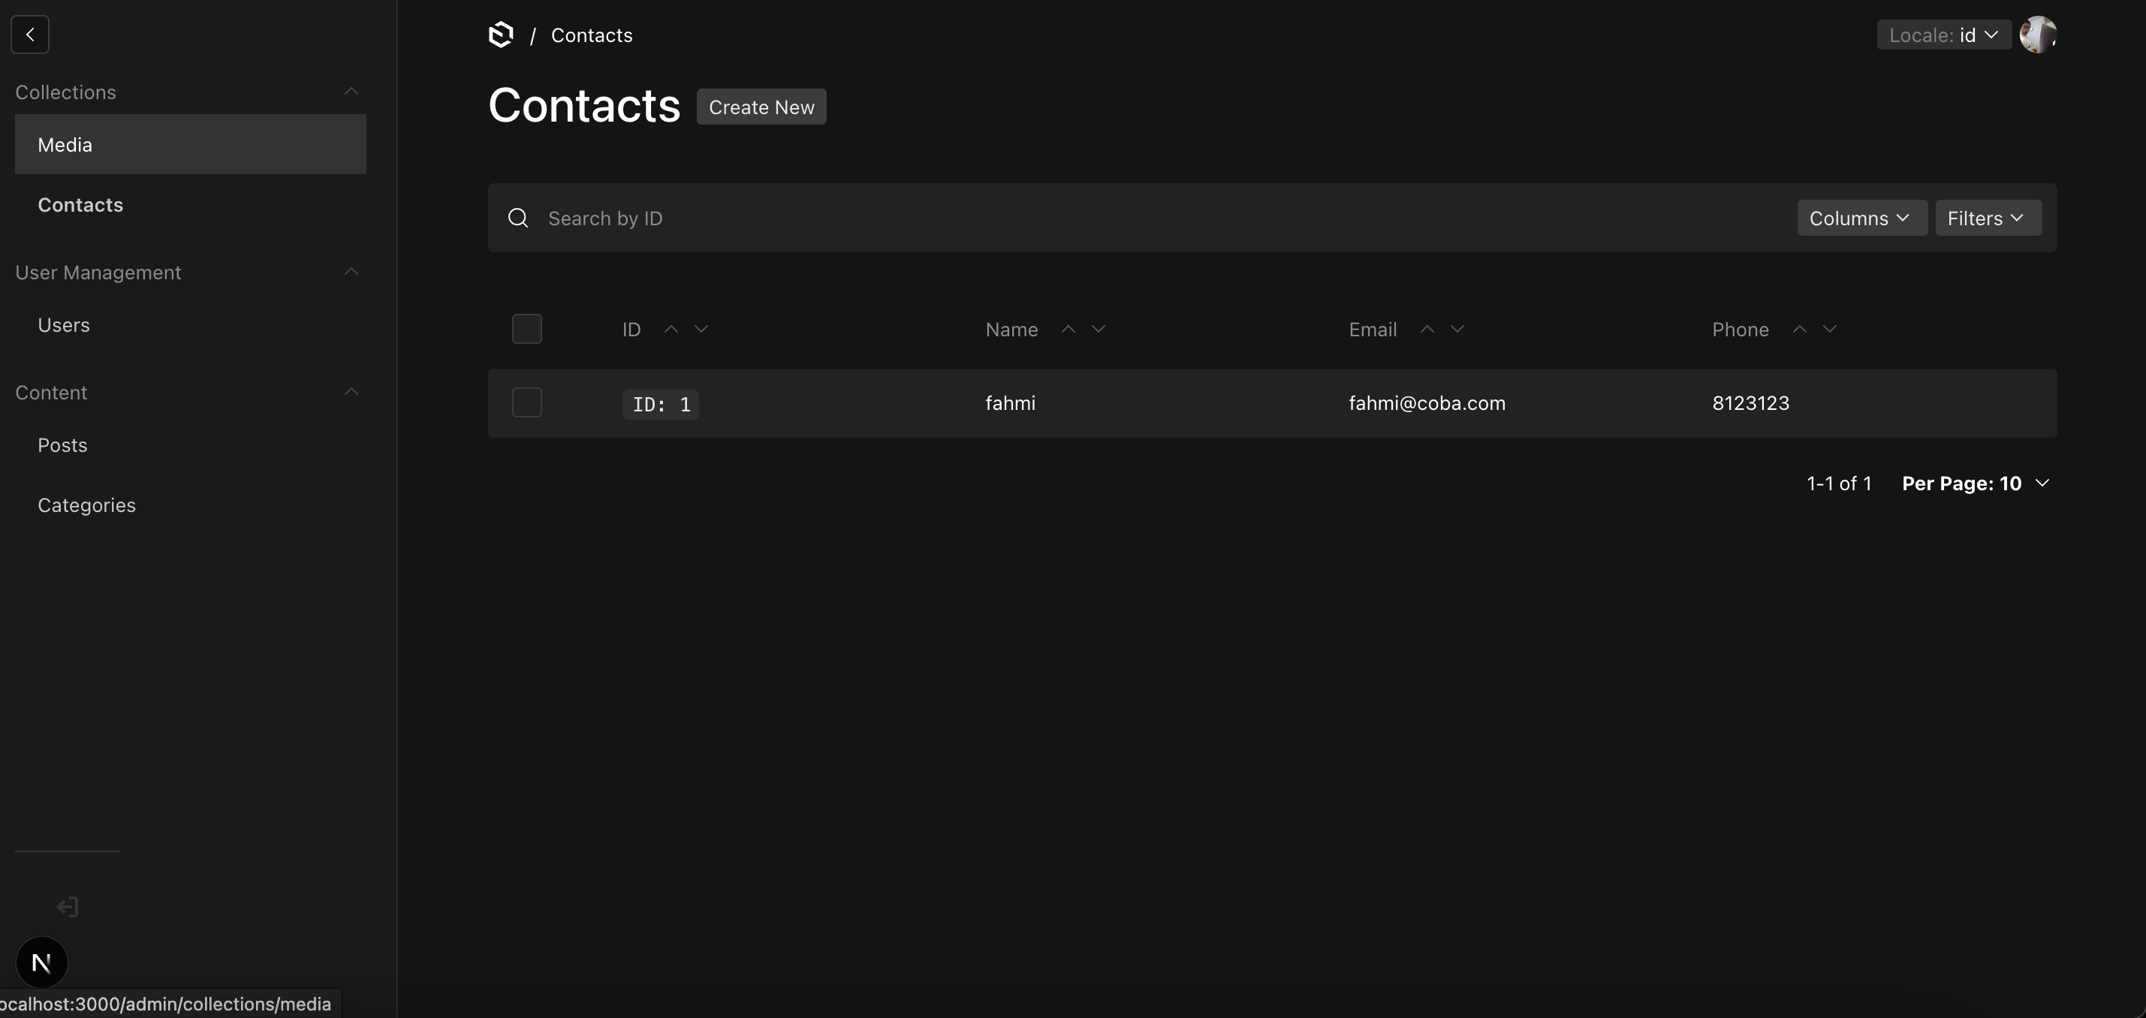Open the user avatar account menu
Viewport: 2146px width, 1018px height.
2037,35
